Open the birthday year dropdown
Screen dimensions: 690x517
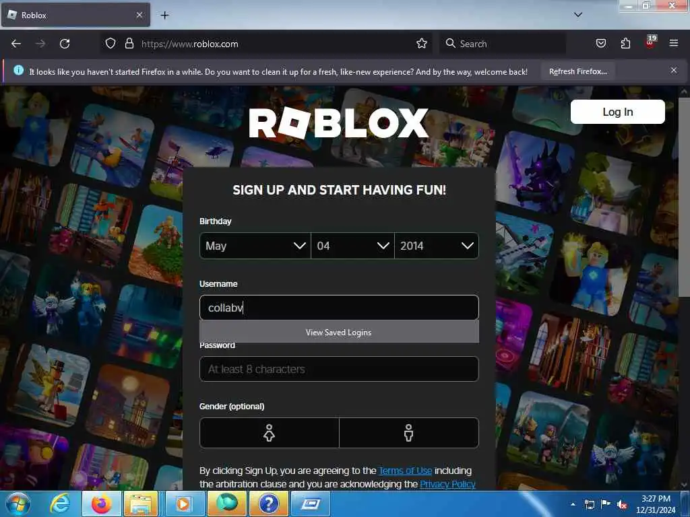pyautogui.click(x=436, y=245)
